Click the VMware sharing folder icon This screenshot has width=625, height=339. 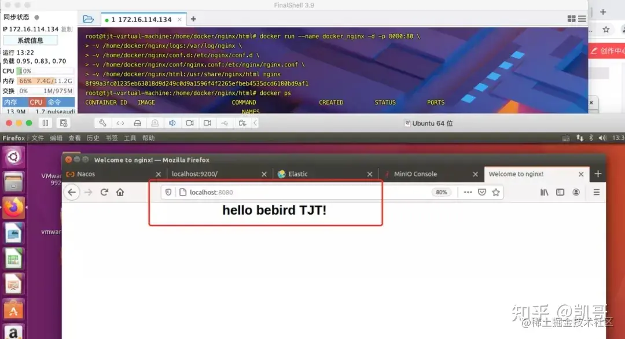click(242, 123)
